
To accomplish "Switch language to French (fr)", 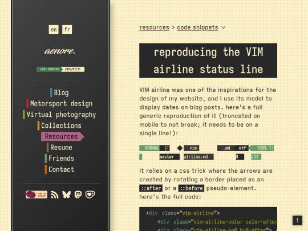I will (x=67, y=30).
